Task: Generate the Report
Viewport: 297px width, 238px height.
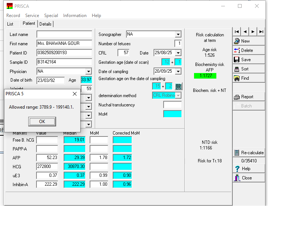Action: point(249,97)
